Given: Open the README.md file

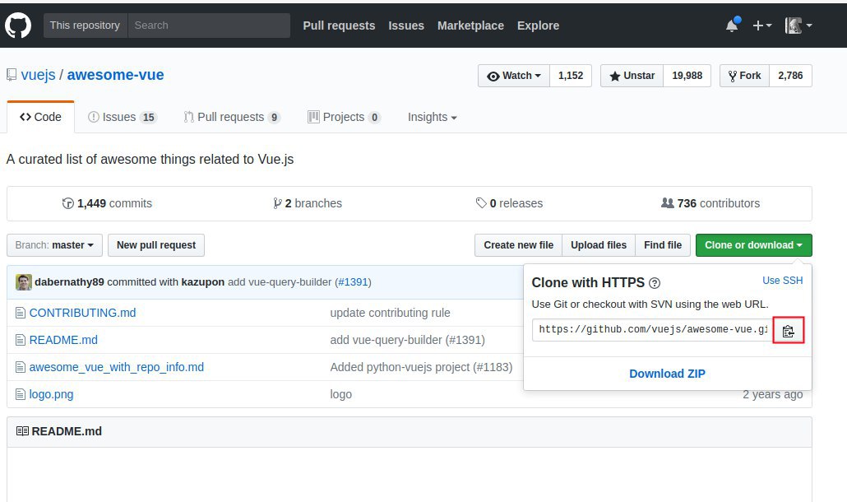Looking at the screenshot, I should (63, 340).
